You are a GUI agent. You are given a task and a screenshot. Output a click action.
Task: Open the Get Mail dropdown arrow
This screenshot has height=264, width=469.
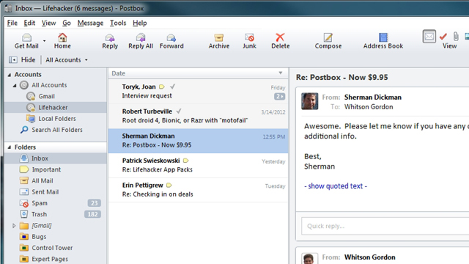point(44,41)
